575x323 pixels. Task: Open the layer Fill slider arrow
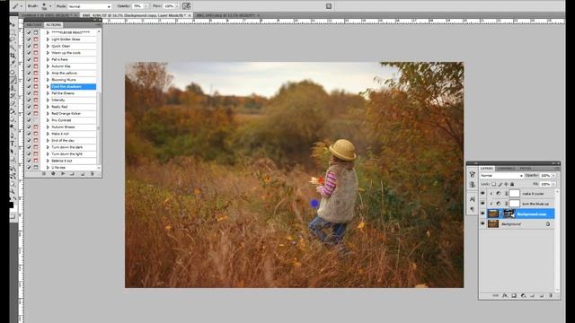pos(553,184)
